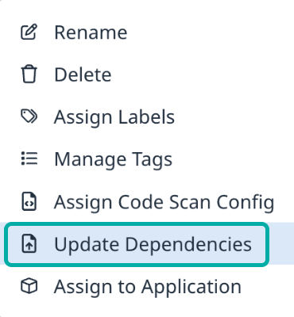Click the tags icon beside Assign Labels
The height and width of the screenshot is (317, 294).
pyautogui.click(x=29, y=116)
